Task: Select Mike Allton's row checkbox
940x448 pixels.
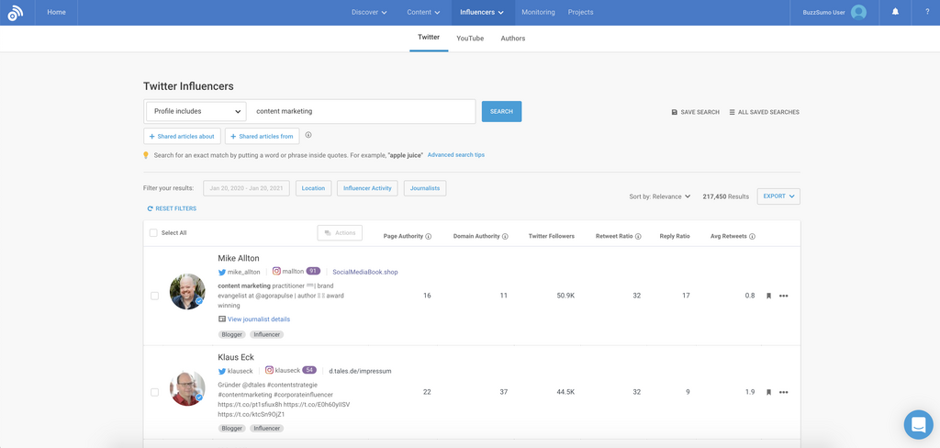Action: point(154,296)
